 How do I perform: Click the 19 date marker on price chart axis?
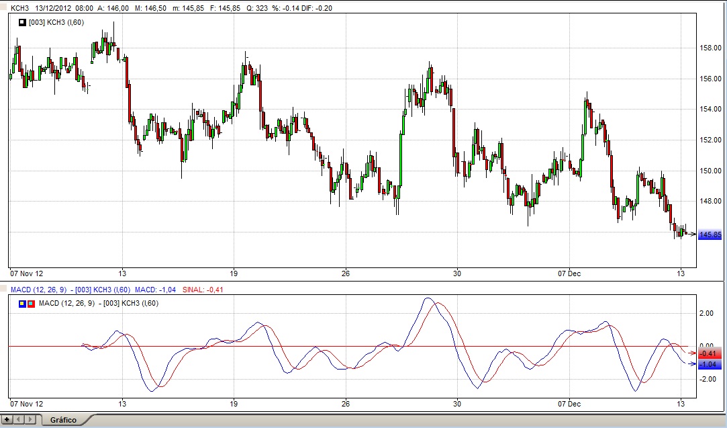point(234,273)
